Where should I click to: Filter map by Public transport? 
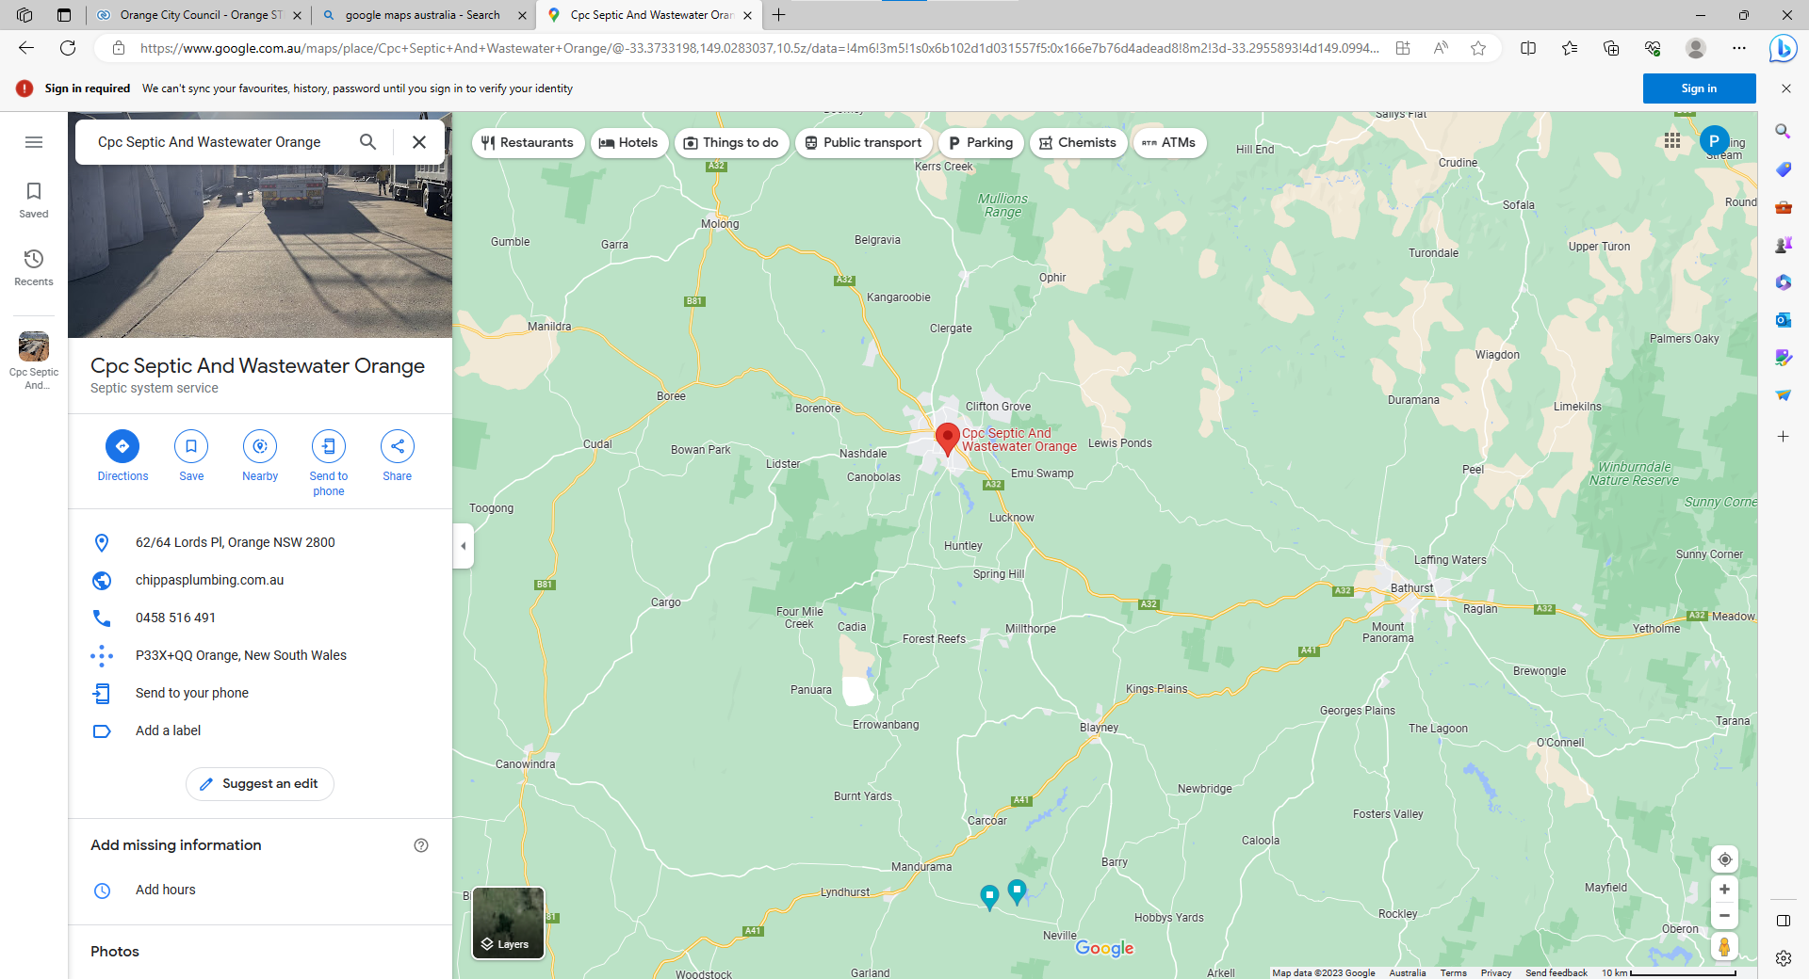click(x=864, y=143)
